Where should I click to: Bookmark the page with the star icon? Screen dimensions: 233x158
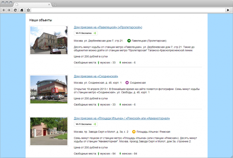click(28, 10)
